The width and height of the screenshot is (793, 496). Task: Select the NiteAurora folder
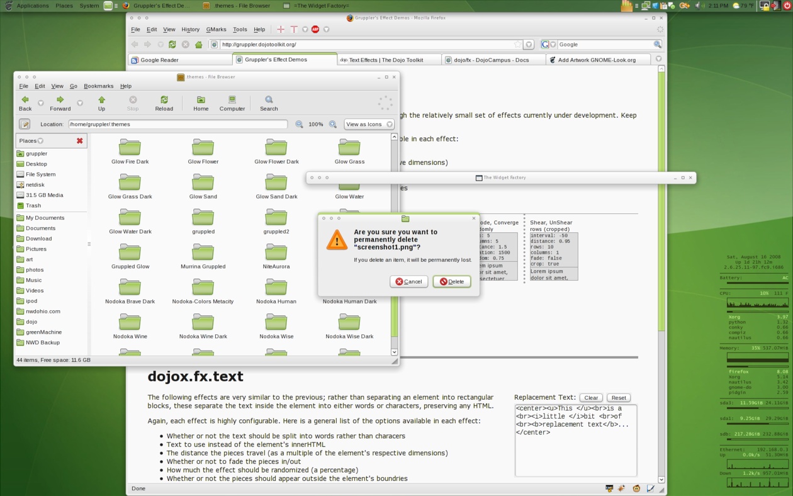[276, 257]
